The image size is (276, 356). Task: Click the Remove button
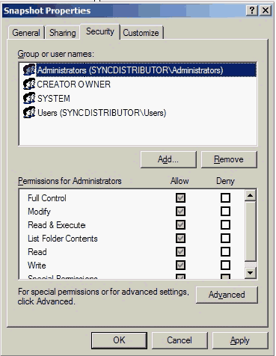(x=229, y=159)
